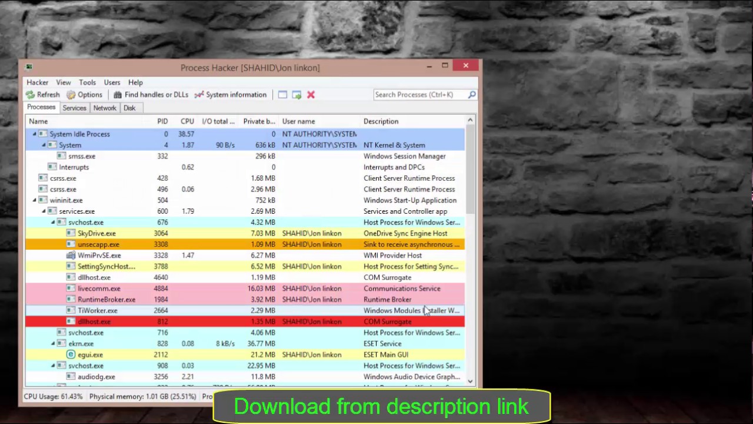The height and width of the screenshot is (424, 753).
Task: Click the scrollbar down arrow
Action: (x=470, y=382)
